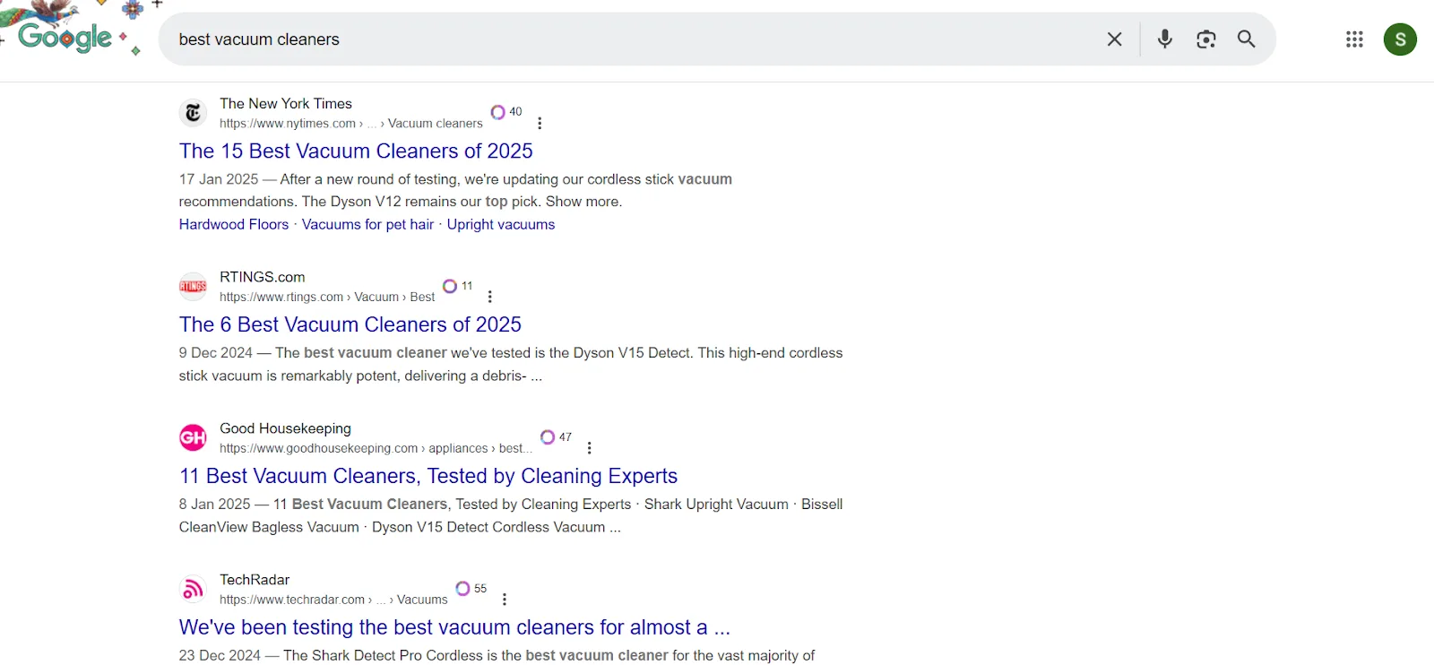Click the '8 Jan 2025' snippet text

coord(215,505)
